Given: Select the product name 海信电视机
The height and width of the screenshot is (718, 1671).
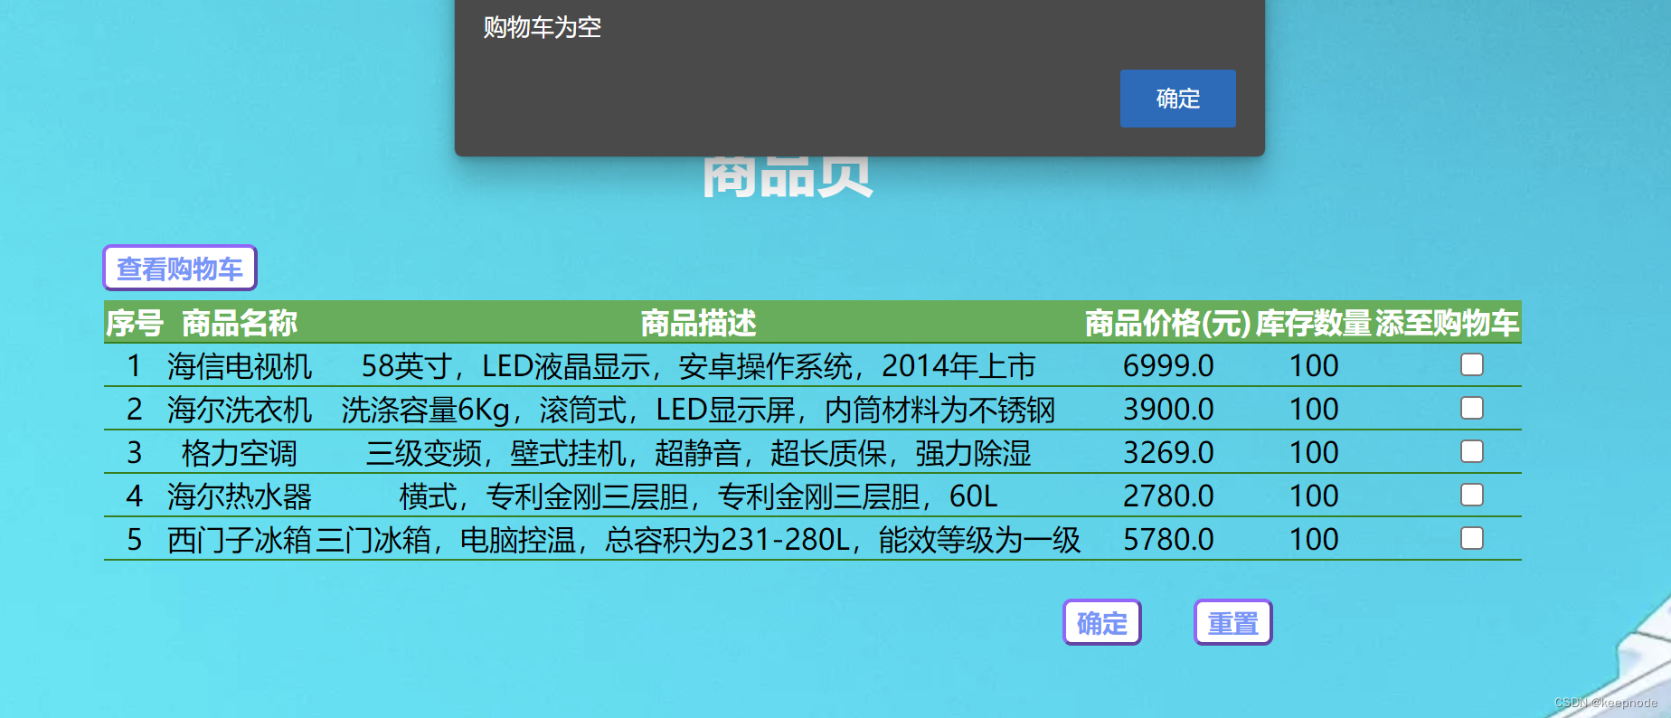Looking at the screenshot, I should (240, 366).
